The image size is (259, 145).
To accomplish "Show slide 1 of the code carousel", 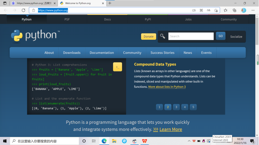I will coord(159,107).
